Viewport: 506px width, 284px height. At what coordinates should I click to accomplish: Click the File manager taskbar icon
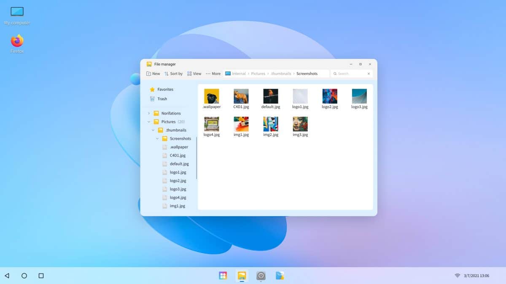242,276
